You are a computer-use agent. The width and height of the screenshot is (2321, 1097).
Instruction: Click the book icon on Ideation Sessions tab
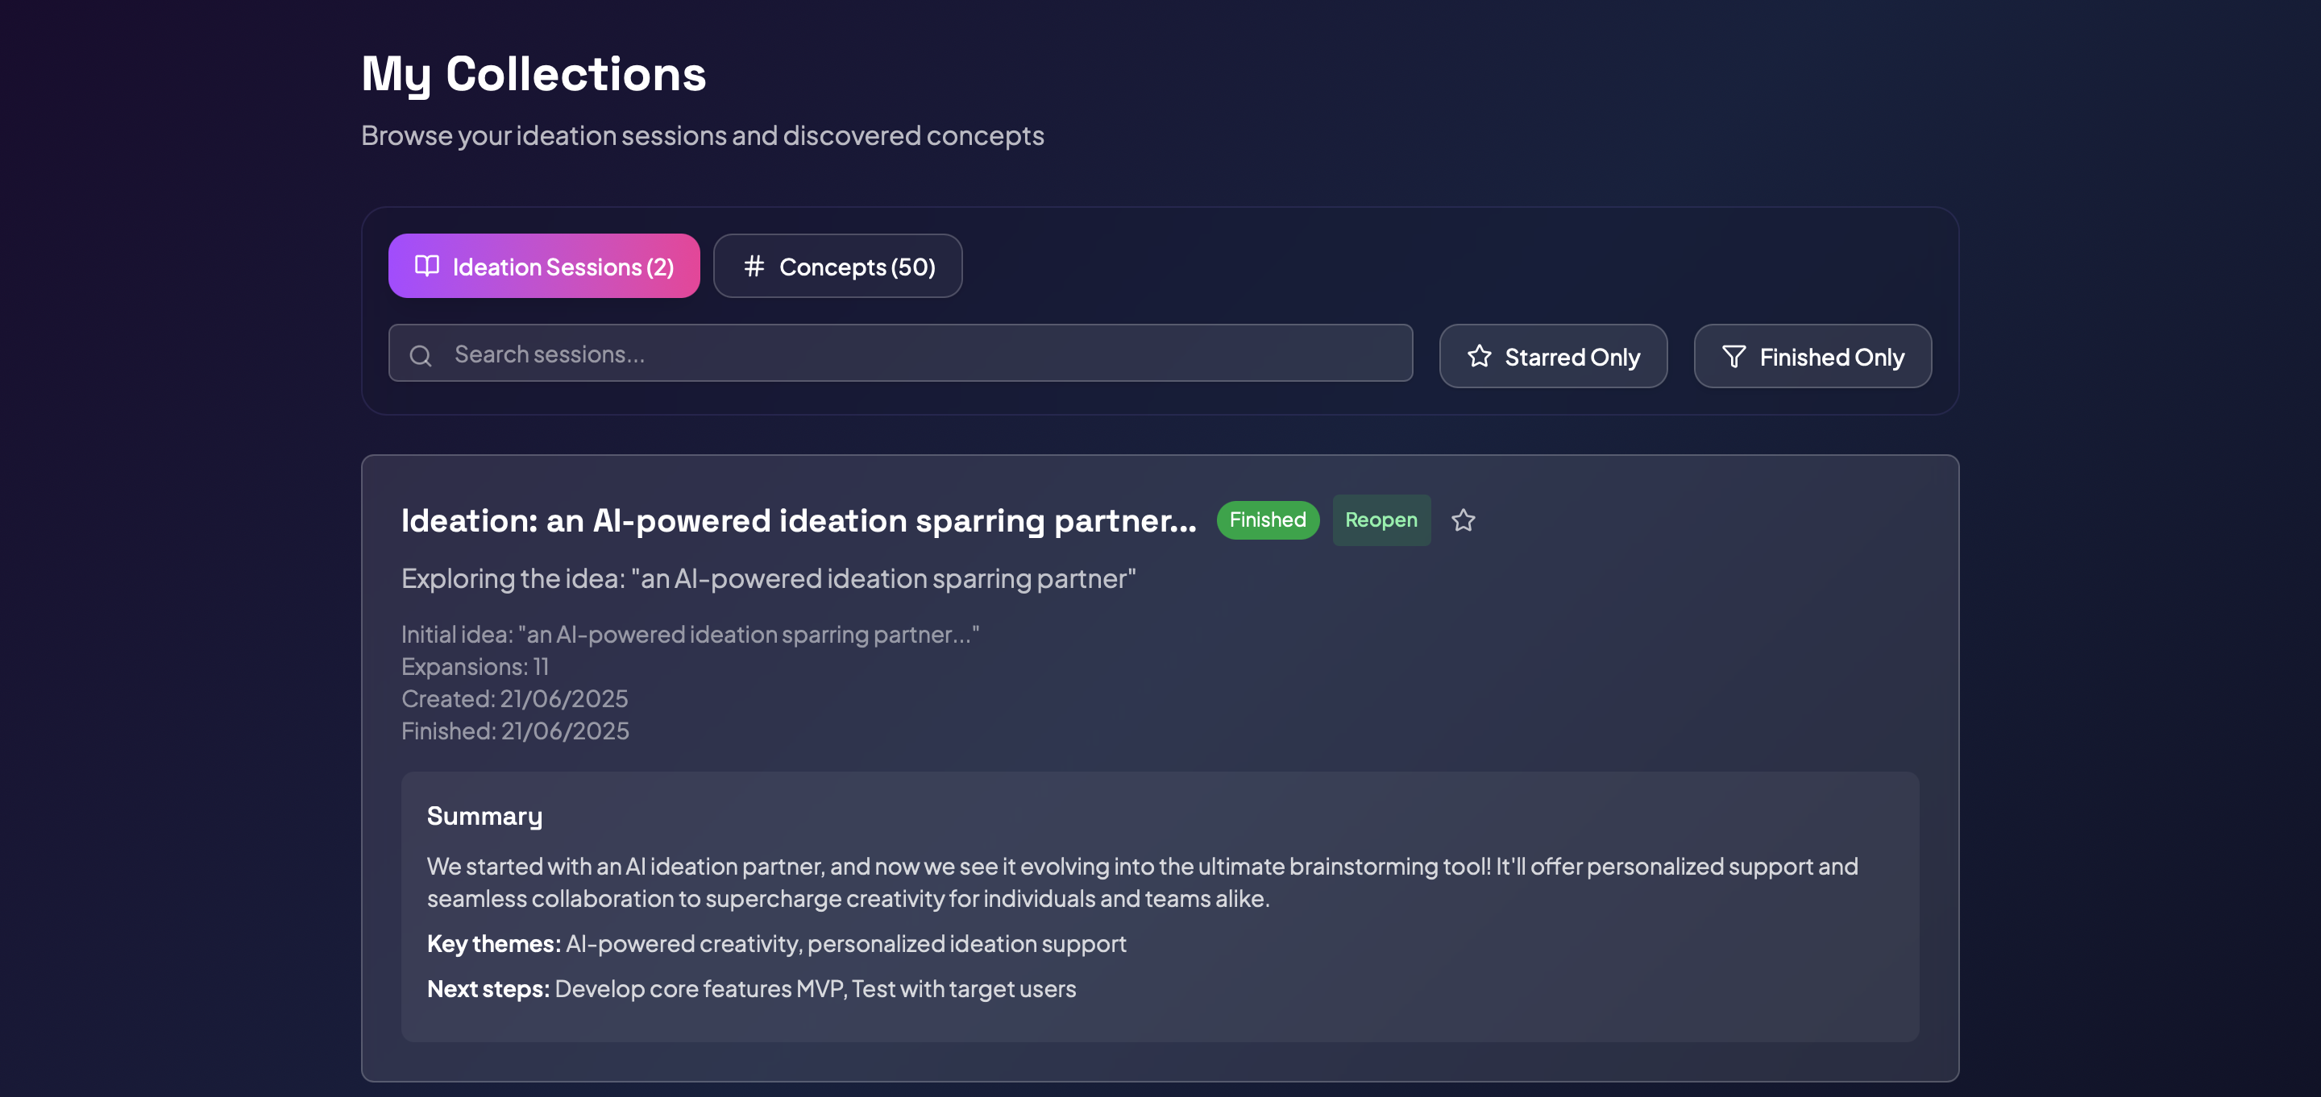[426, 266]
